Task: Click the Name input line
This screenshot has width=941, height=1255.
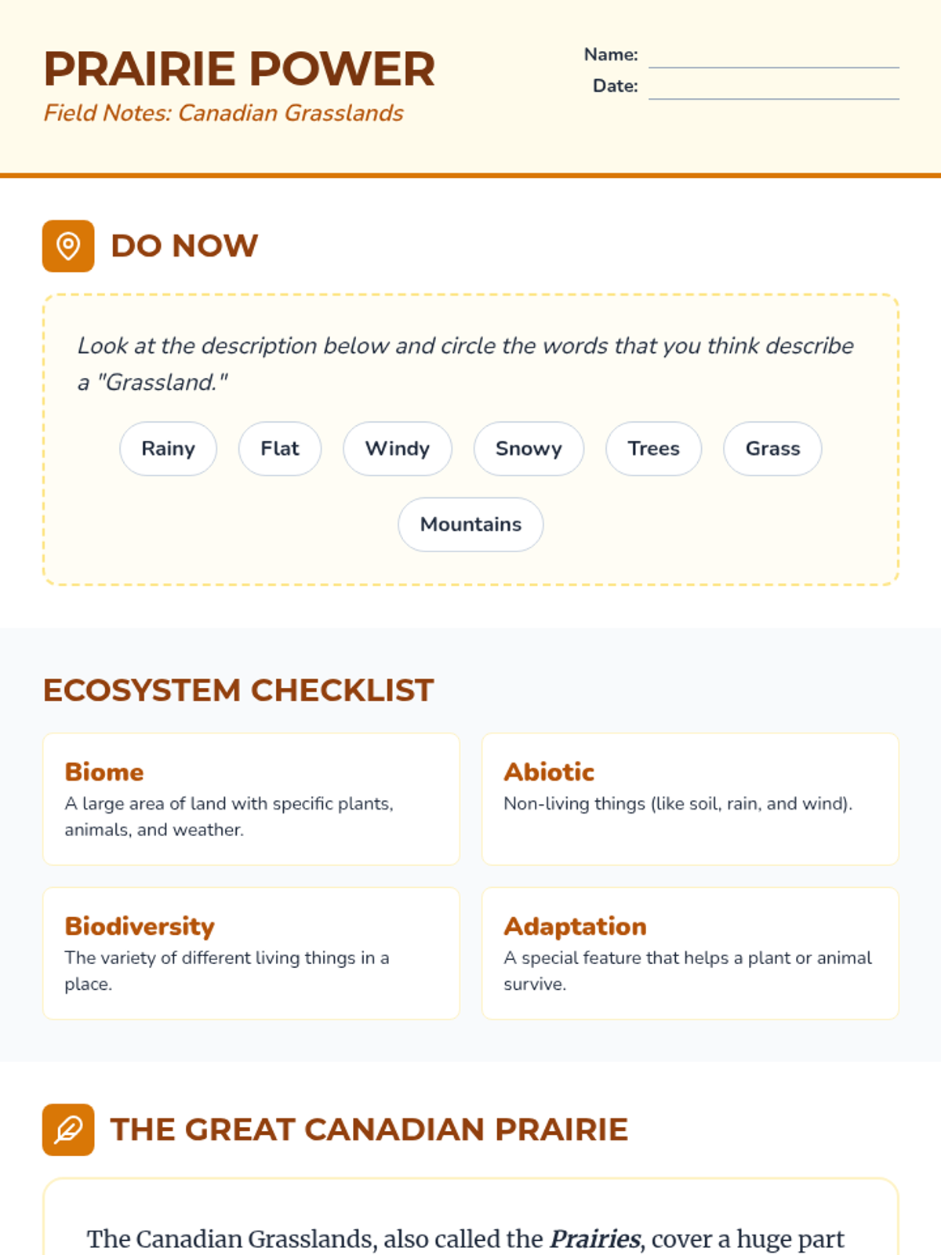Action: (x=774, y=56)
